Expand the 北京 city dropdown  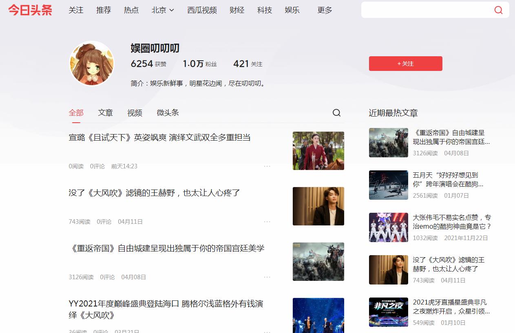click(163, 10)
